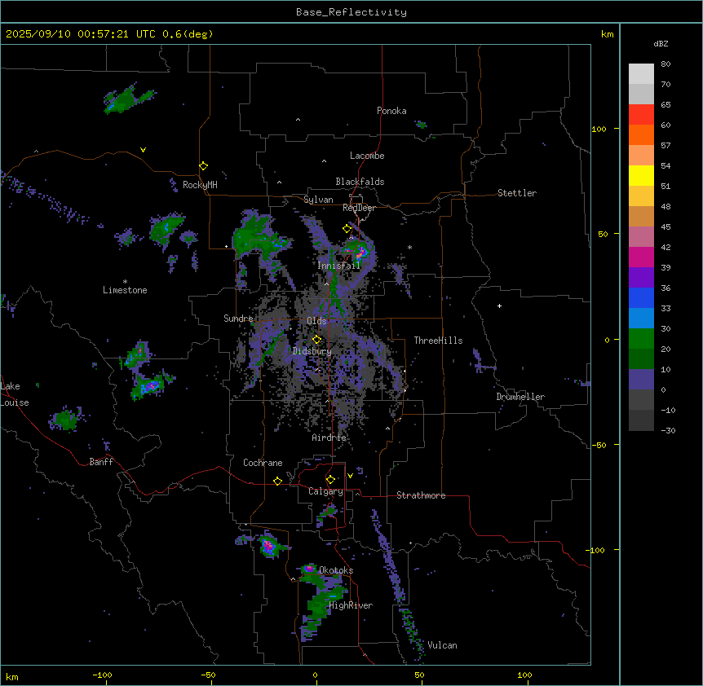703x686 pixels.
Task: Pick the yellow 54-51 dBZ legend color
Action: (x=641, y=175)
